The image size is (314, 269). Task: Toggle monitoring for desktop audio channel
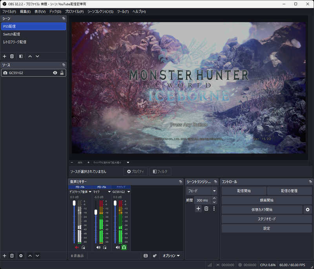tap(83, 247)
